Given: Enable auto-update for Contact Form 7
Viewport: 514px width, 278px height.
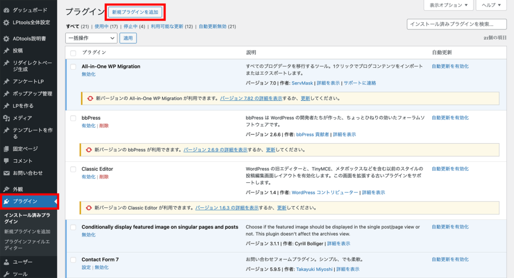Looking at the screenshot, I should (x=450, y=259).
